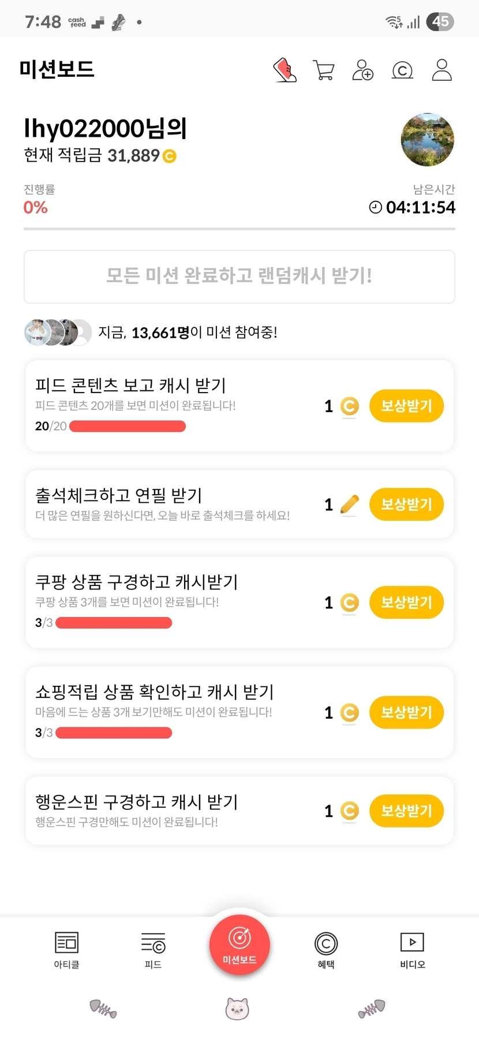The height and width of the screenshot is (1038, 479).
Task: Claim reward for 피드 콘텐츠 mission
Action: coord(406,406)
